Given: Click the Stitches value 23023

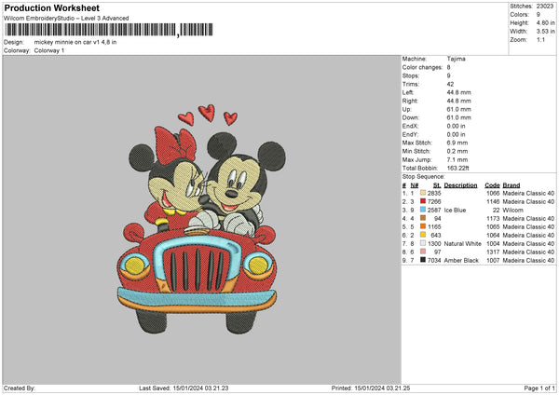Looking at the screenshot, I should click(546, 6).
